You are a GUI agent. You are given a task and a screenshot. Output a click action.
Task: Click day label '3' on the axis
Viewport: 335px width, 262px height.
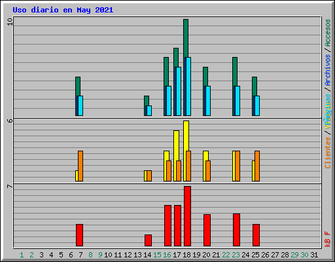[x=41, y=255]
